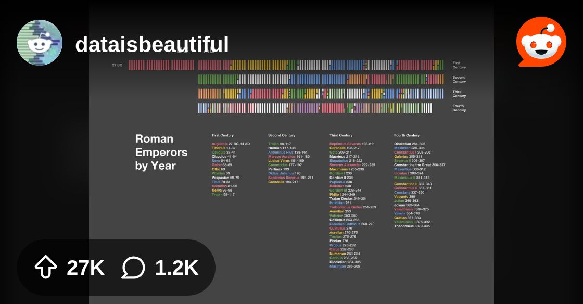Select Gallienus 253-268 entry
583x304 pixels.
tap(344, 220)
